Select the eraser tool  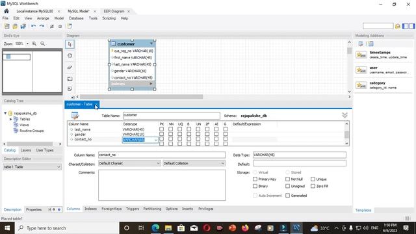tap(70, 67)
